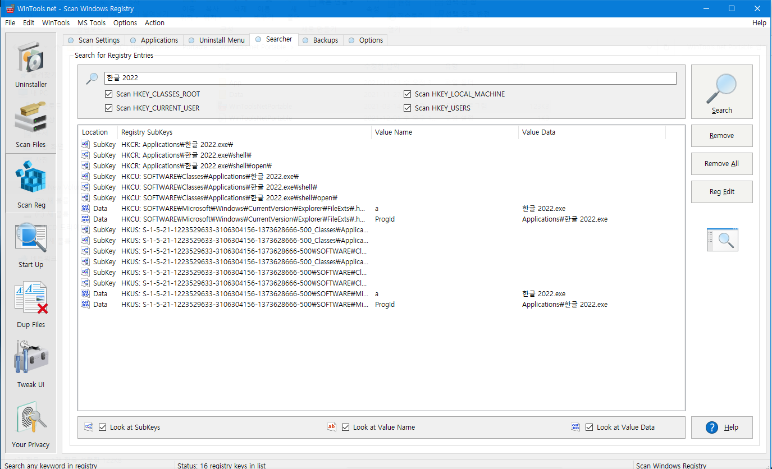Open the Your Privacy tool icon
Image resolution: width=772 pixels, height=469 pixels.
pyautogui.click(x=31, y=418)
